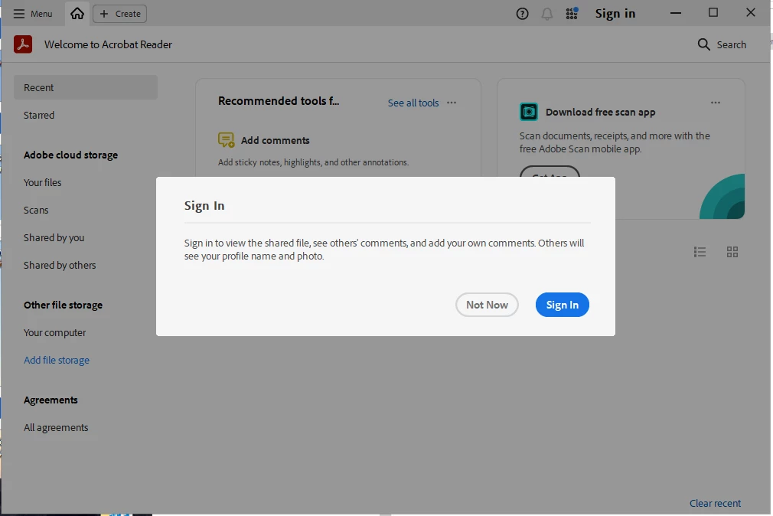Open Your computer storage
Image resolution: width=773 pixels, height=516 pixels.
click(x=54, y=332)
